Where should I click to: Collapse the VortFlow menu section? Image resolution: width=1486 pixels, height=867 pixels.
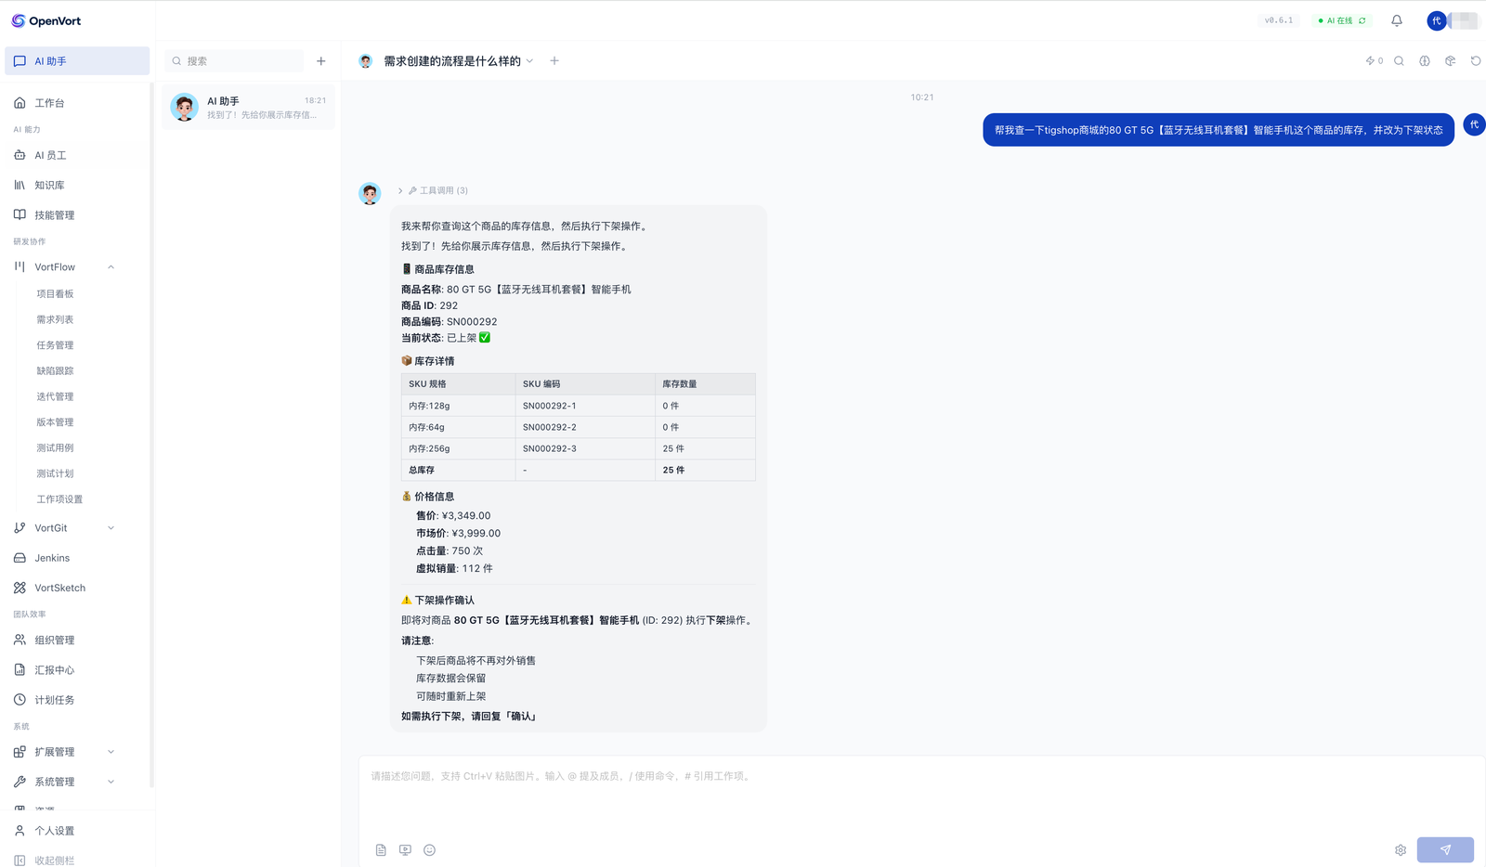pos(111,267)
